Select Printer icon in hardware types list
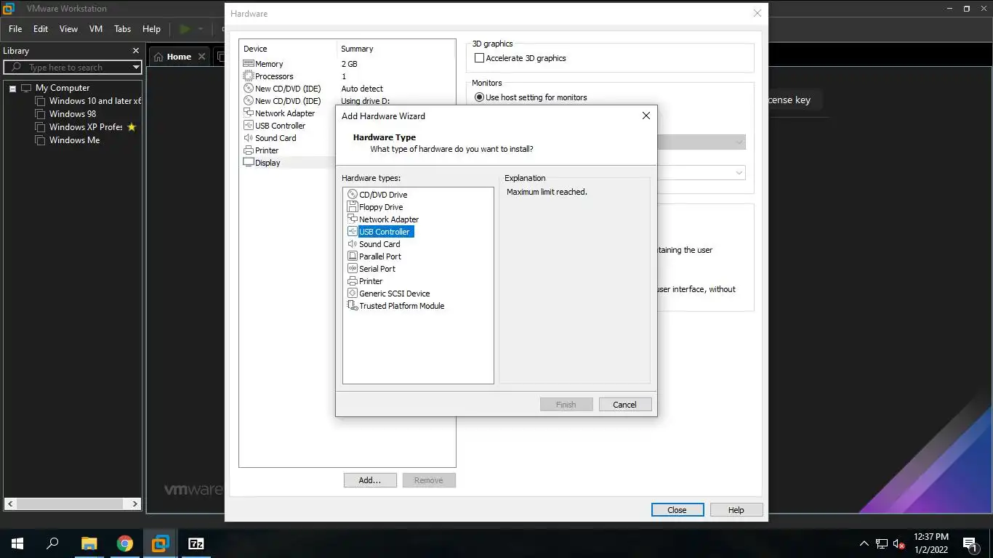 (353, 281)
